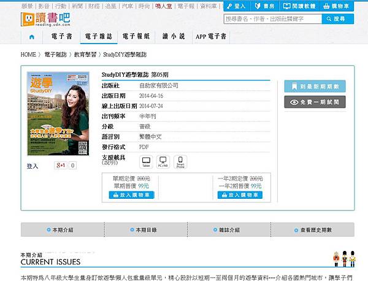Click (說明) link under 支援載具
The image size is (368, 281).
pos(109,163)
